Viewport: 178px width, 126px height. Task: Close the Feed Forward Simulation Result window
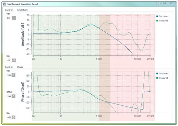click(x=171, y=3)
